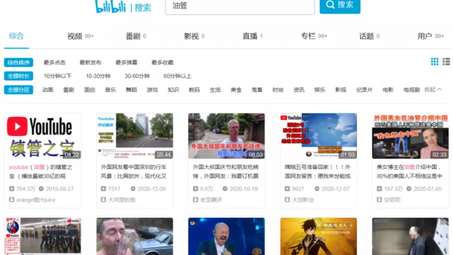Filter by 国创 category
Screen dimensions: 453x255
coord(90,90)
